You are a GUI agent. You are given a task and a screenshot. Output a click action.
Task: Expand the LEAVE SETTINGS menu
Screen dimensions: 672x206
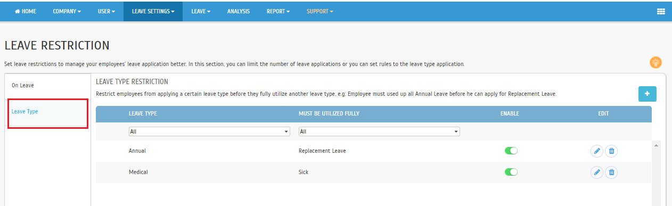tap(153, 11)
